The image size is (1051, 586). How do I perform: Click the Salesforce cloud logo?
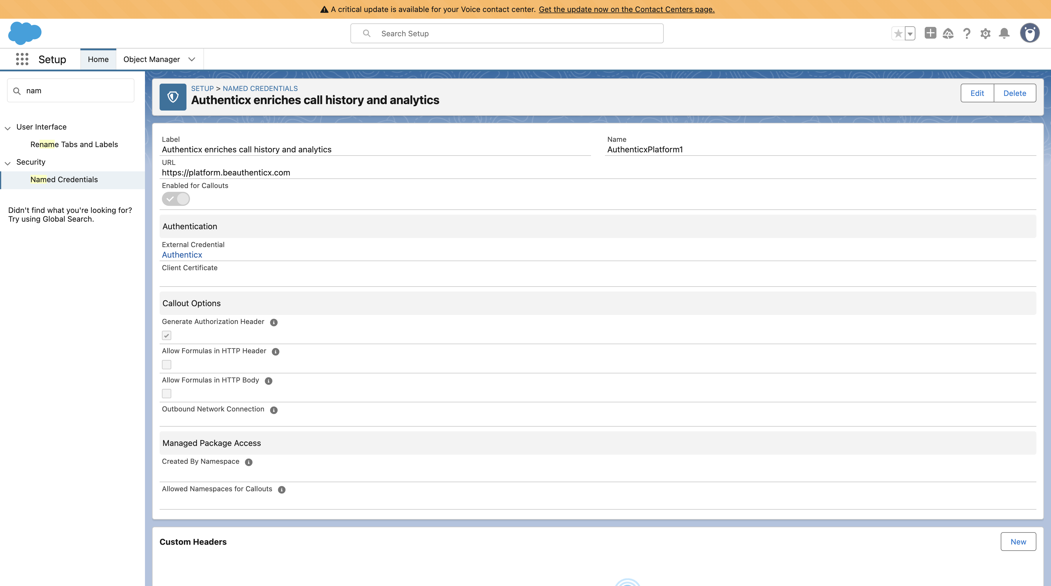point(25,33)
